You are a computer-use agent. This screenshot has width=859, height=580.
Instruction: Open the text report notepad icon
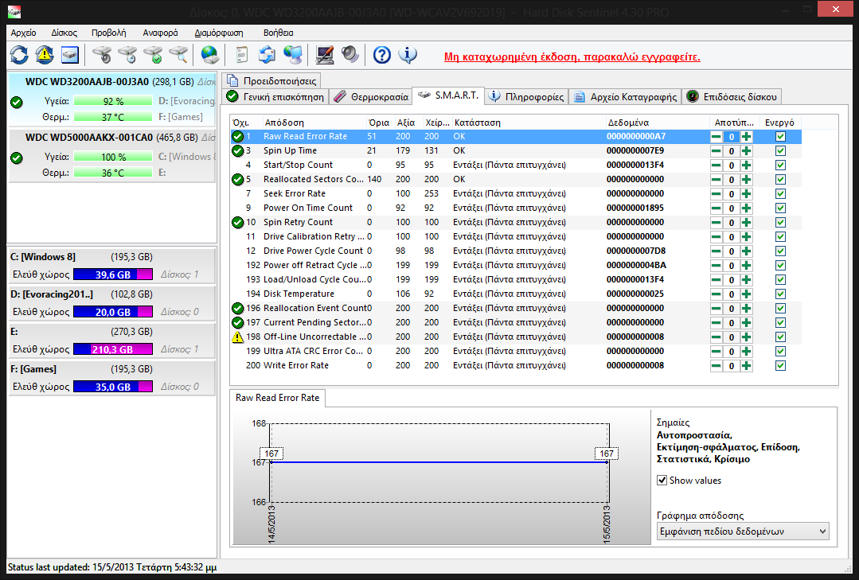(x=241, y=55)
